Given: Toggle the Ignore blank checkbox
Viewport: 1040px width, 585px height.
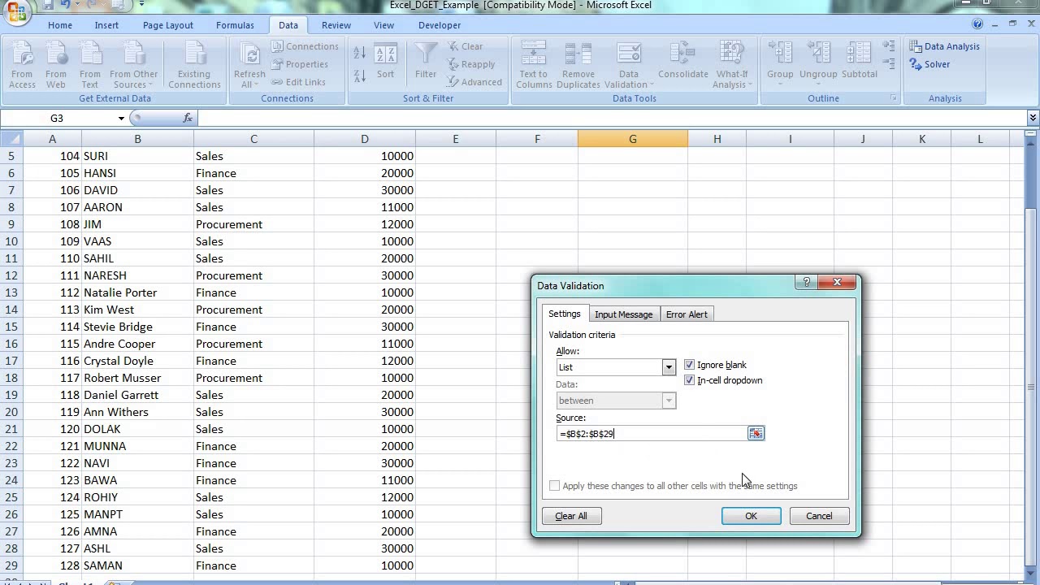Looking at the screenshot, I should (690, 365).
